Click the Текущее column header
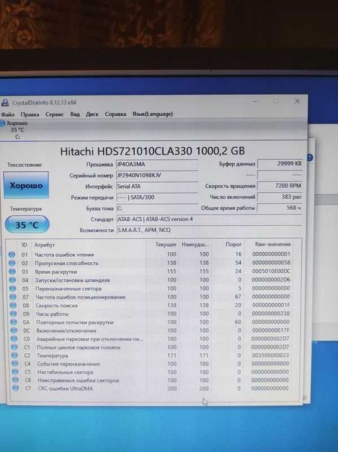338x452 pixels. click(166, 245)
